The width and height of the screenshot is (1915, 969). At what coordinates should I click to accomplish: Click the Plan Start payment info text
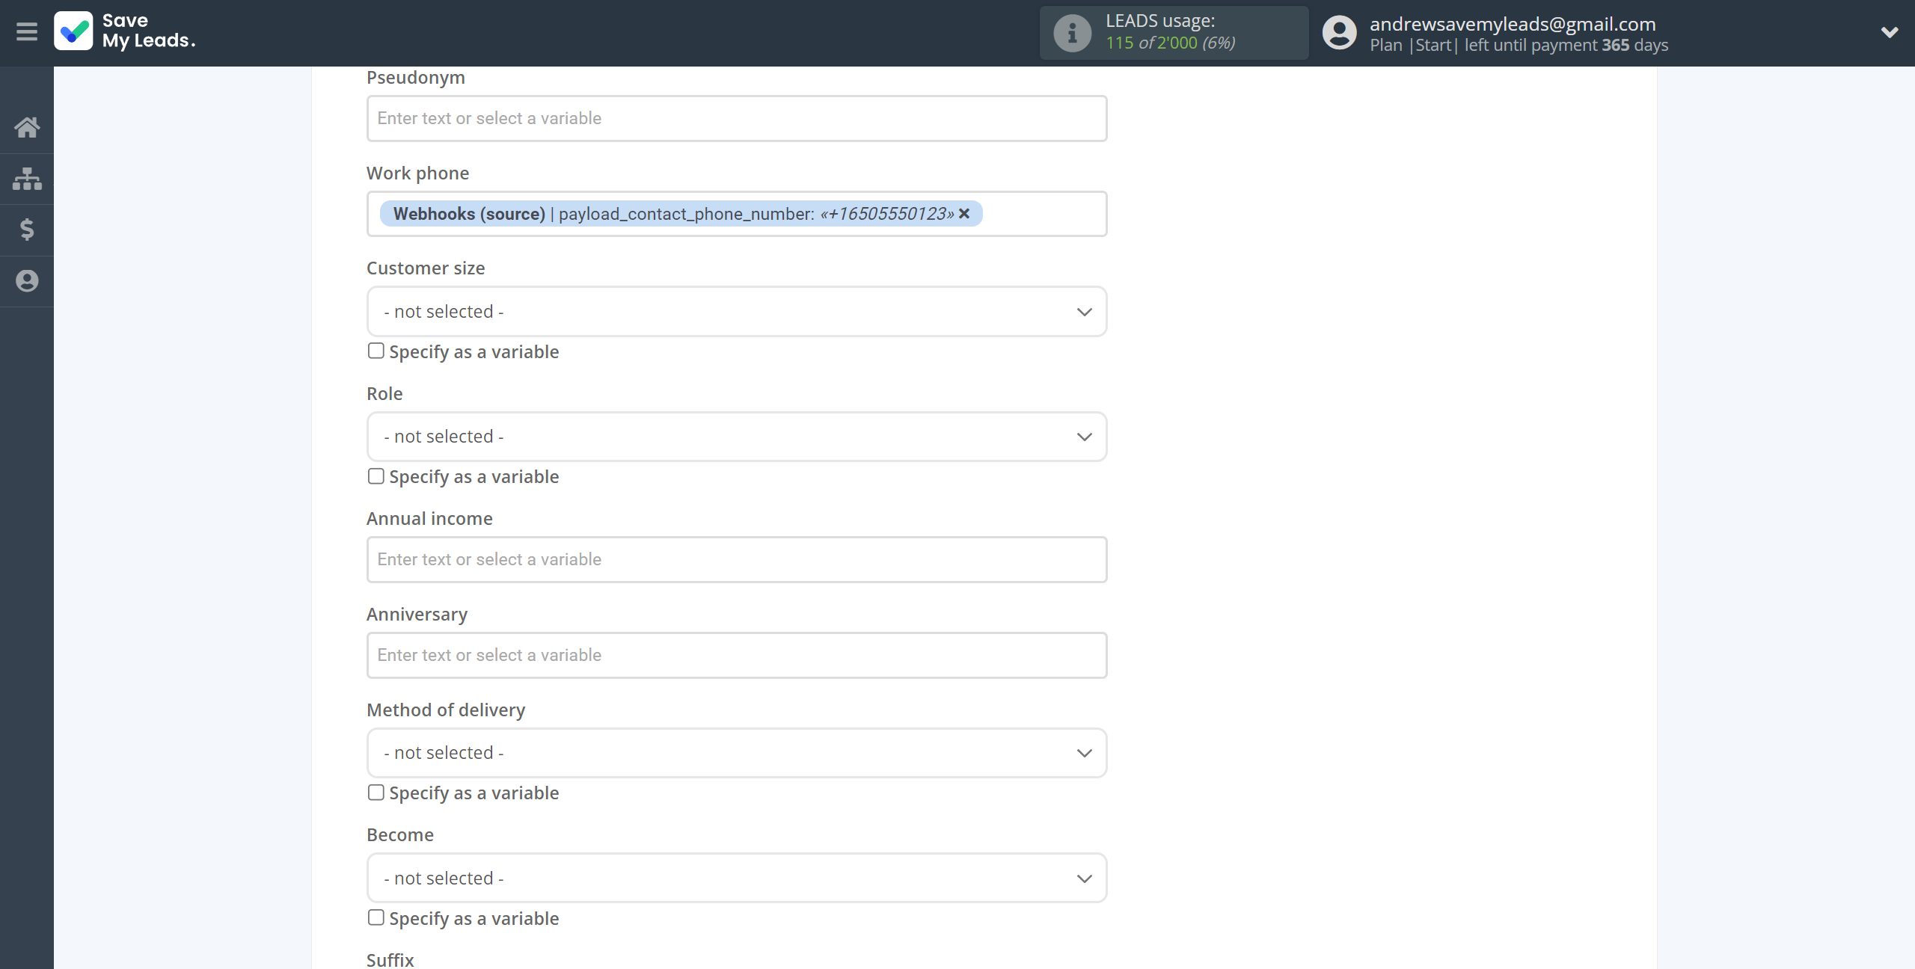pos(1519,45)
